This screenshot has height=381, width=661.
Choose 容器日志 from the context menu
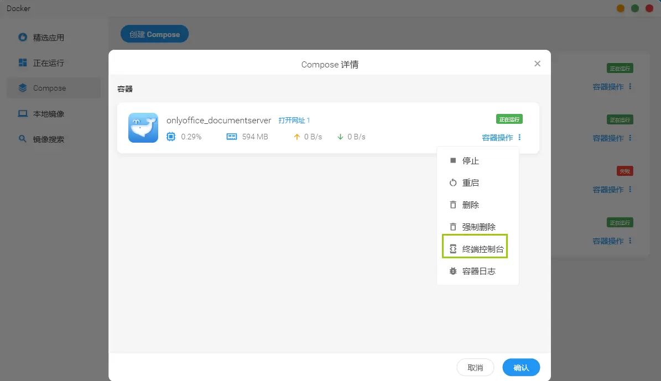point(478,272)
